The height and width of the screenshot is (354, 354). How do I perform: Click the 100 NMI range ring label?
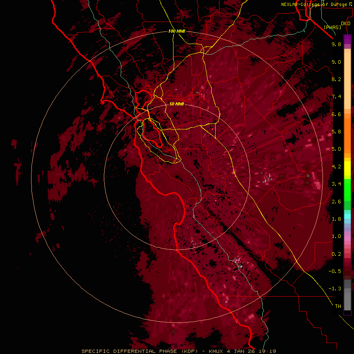click(177, 31)
